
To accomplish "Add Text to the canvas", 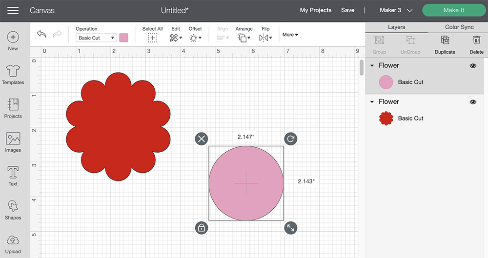I will click(13, 176).
